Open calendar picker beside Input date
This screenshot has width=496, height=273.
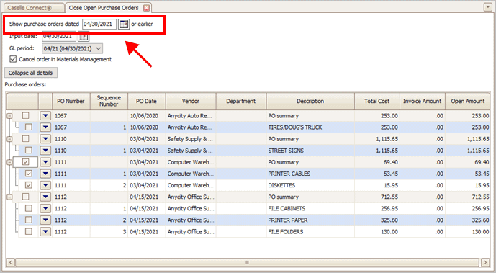click(84, 37)
